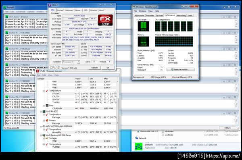Click the Main thread window icon in Prime95
This screenshot has width=242, height=160.
point(6,17)
